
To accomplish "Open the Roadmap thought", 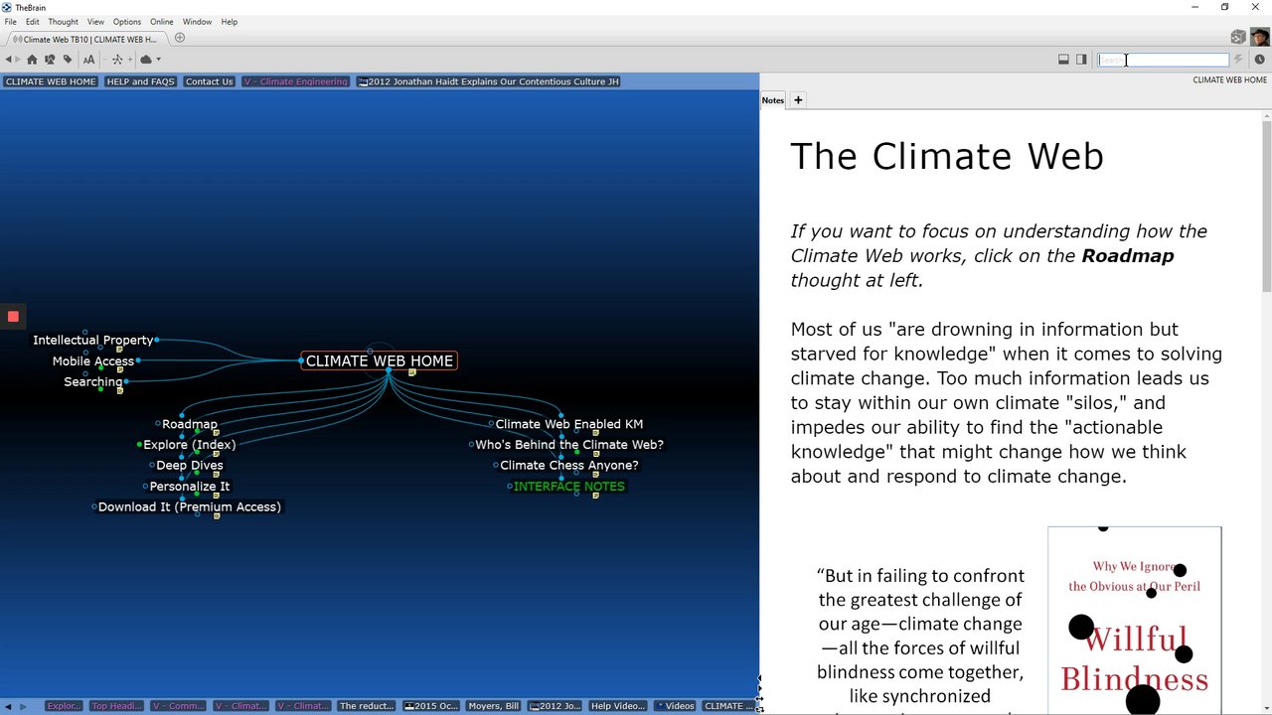I will 190,424.
